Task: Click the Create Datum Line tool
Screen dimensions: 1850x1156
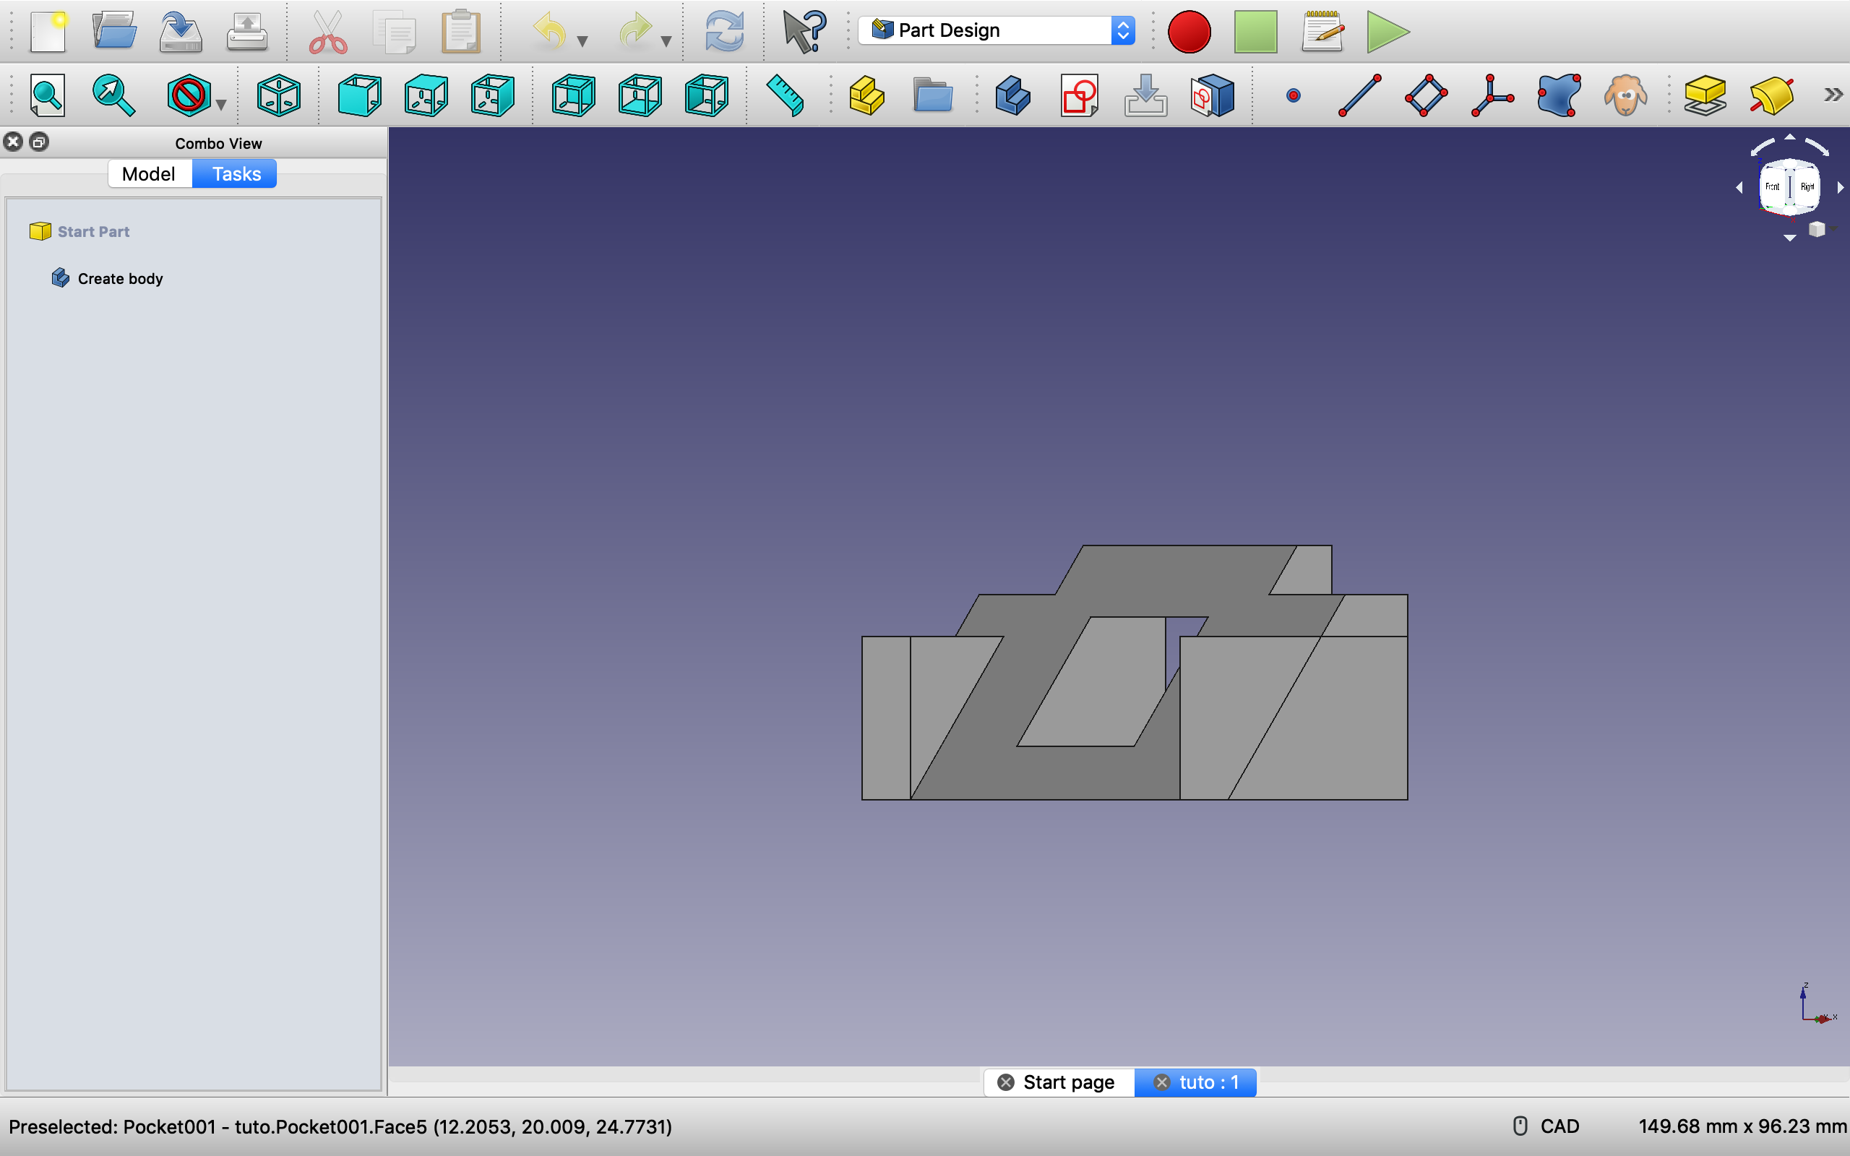Action: (x=1360, y=95)
